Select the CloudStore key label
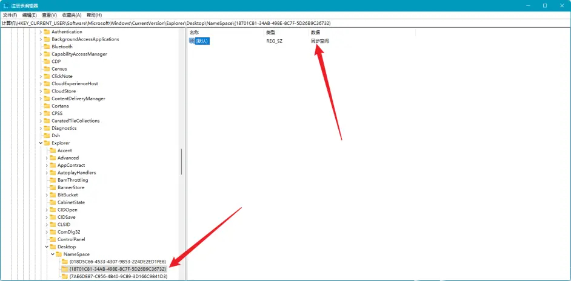Viewport: 571px width, 281px height. (x=64, y=91)
